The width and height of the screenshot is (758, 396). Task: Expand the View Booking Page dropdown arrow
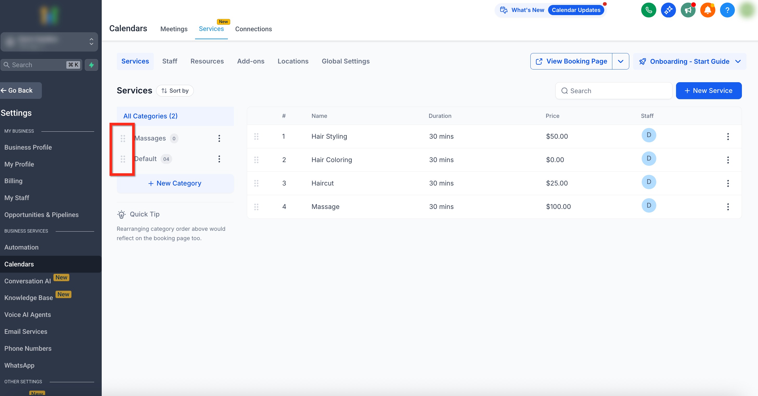pyautogui.click(x=620, y=61)
